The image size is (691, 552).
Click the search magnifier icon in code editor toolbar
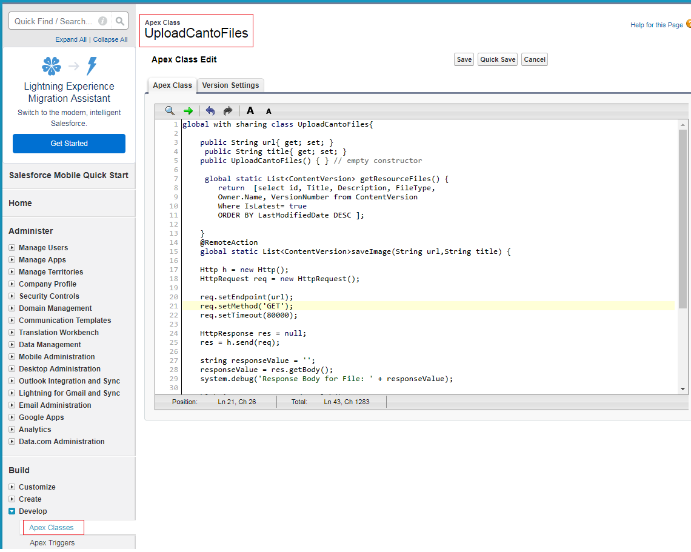click(x=170, y=111)
